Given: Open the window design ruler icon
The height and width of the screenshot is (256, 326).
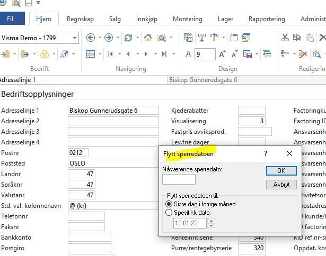Looking at the screenshot, I should [246, 38].
